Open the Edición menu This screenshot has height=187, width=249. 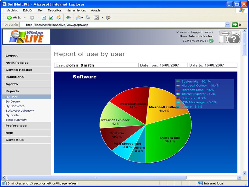[28, 10]
